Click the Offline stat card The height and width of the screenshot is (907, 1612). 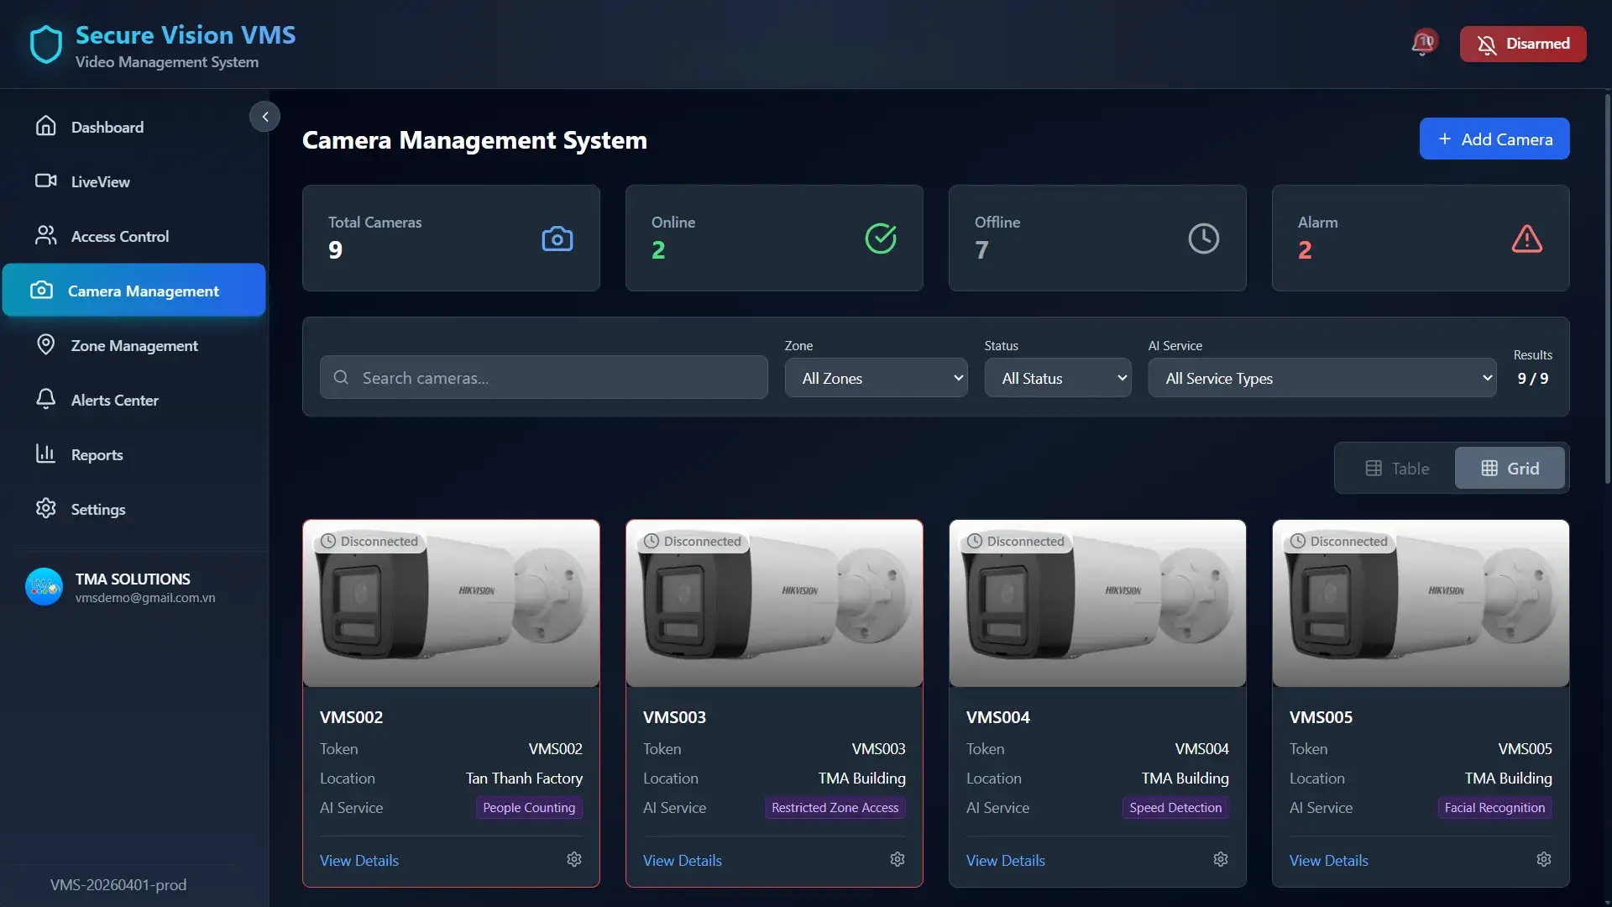(1097, 239)
